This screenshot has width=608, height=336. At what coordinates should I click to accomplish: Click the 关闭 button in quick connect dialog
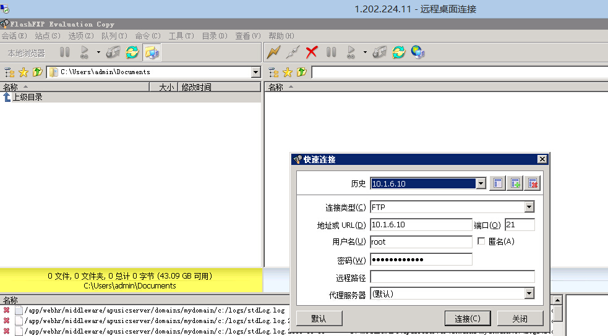[520, 319]
